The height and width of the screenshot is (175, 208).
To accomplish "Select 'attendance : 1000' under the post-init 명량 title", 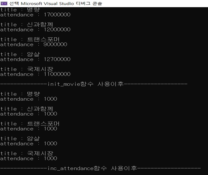I will pyautogui.click(x=29, y=99).
